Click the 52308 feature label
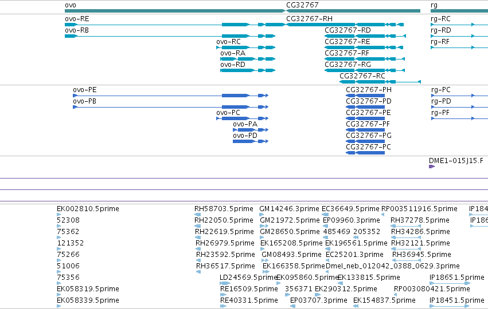The height and width of the screenshot is (309, 488). click(68, 220)
